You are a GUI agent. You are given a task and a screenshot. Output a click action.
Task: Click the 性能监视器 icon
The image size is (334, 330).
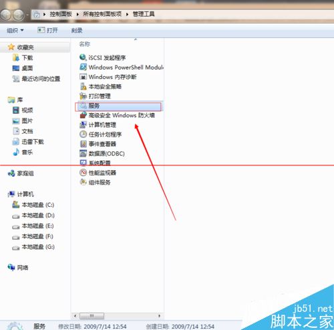point(83,173)
